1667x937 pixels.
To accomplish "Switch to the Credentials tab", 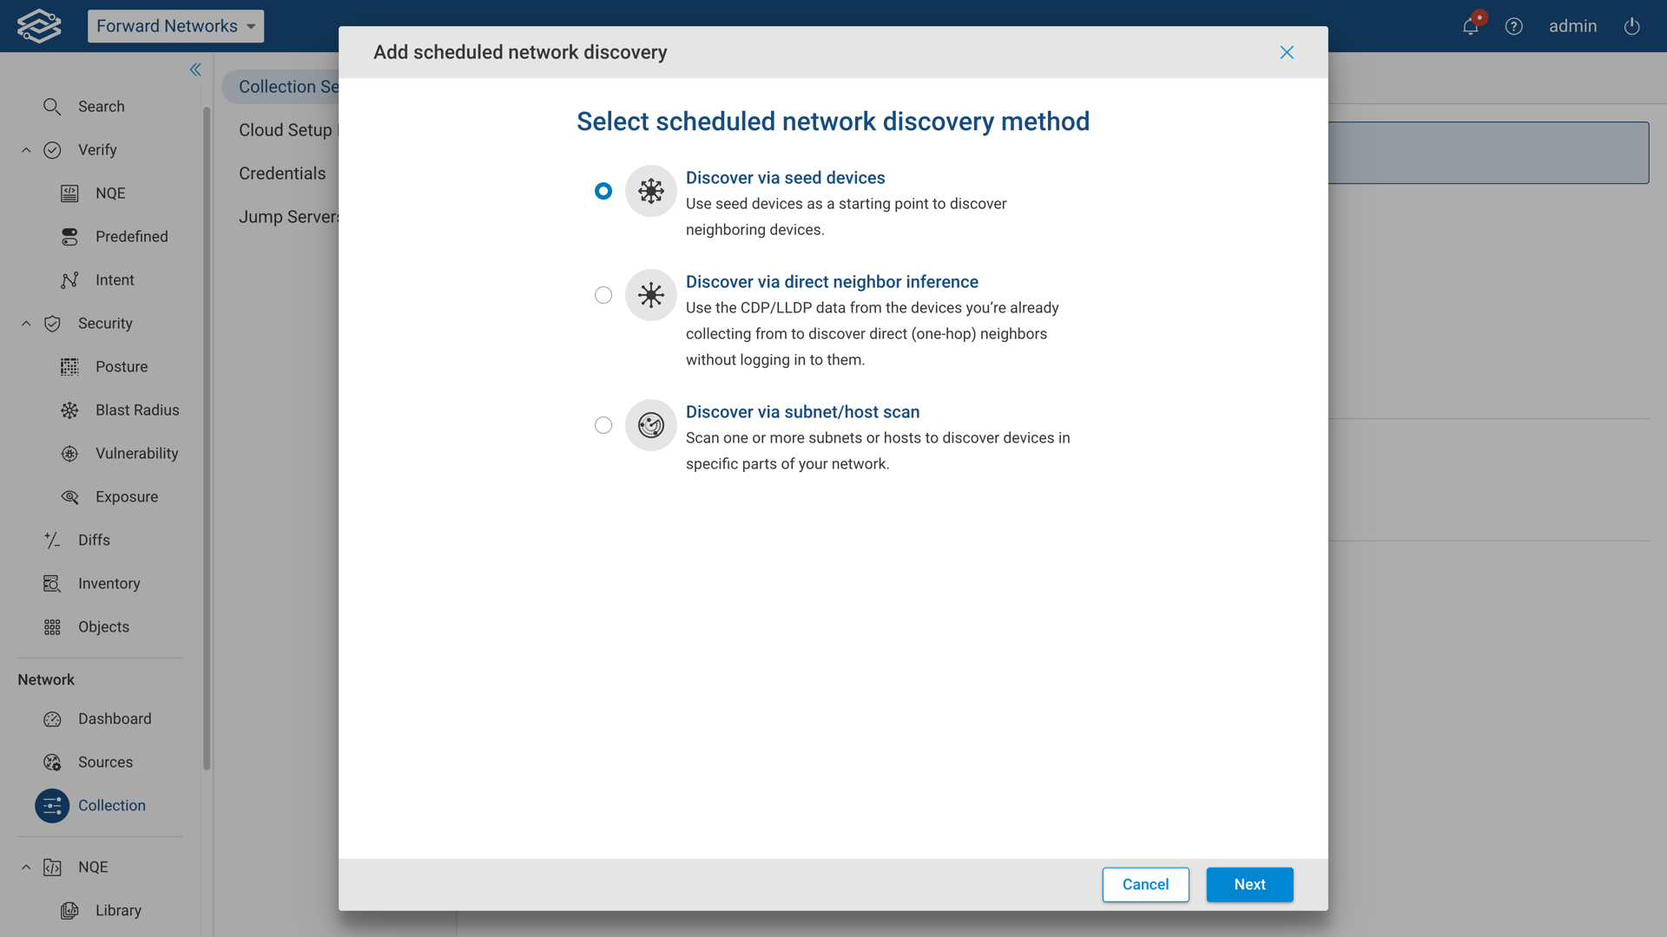I will coord(282,174).
